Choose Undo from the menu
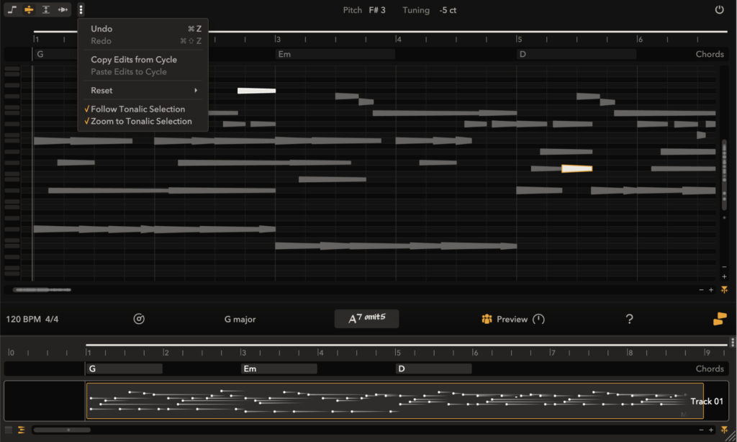The height and width of the screenshot is (442, 737). point(101,29)
